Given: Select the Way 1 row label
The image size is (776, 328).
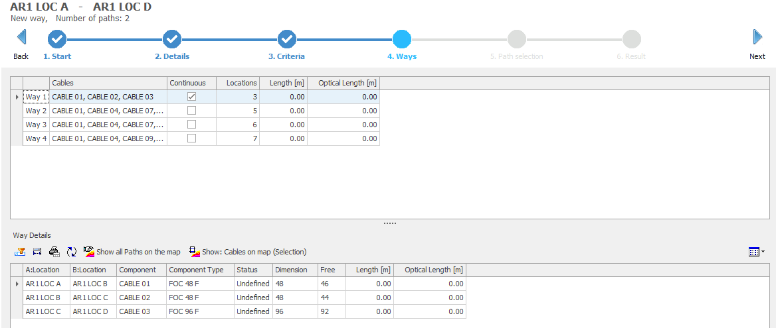Looking at the screenshot, I should click(x=36, y=97).
